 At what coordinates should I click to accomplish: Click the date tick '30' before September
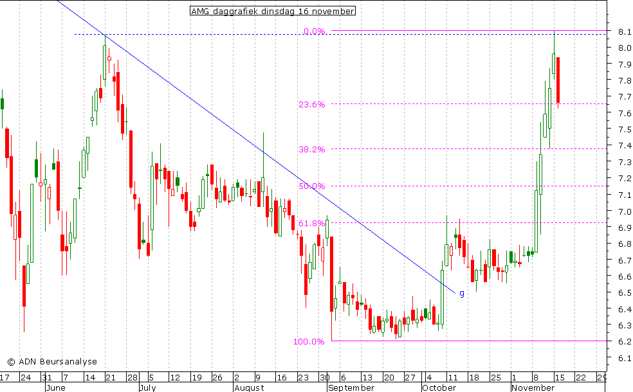[324, 377]
